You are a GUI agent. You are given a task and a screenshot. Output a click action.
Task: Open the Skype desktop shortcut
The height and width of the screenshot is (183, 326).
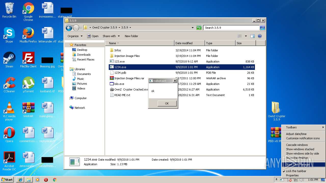tap(9, 35)
